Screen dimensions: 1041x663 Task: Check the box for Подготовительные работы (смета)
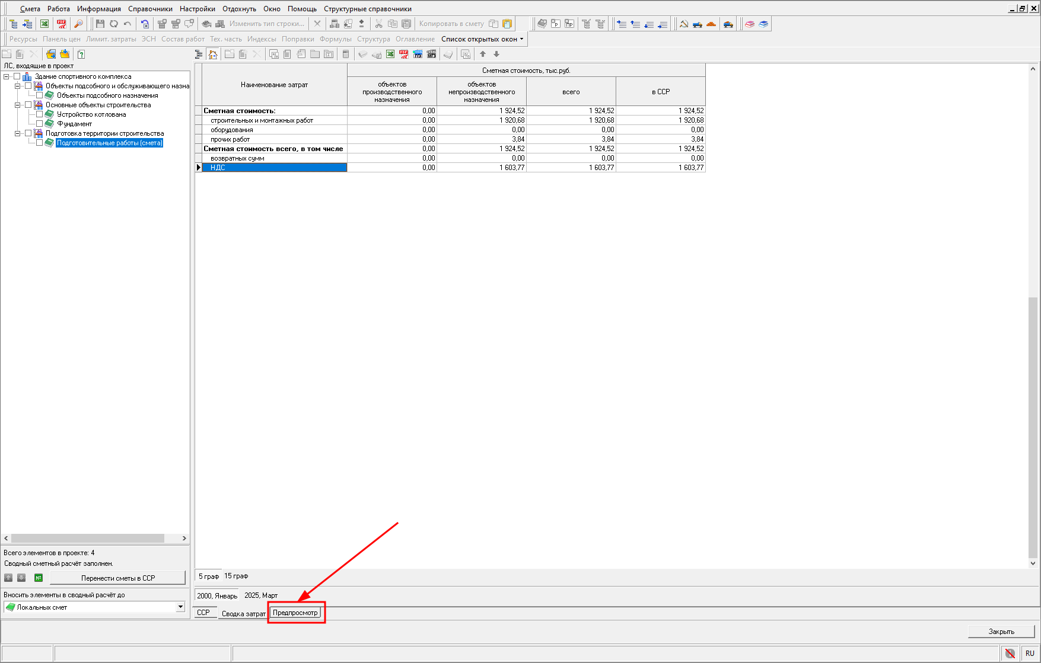[39, 143]
